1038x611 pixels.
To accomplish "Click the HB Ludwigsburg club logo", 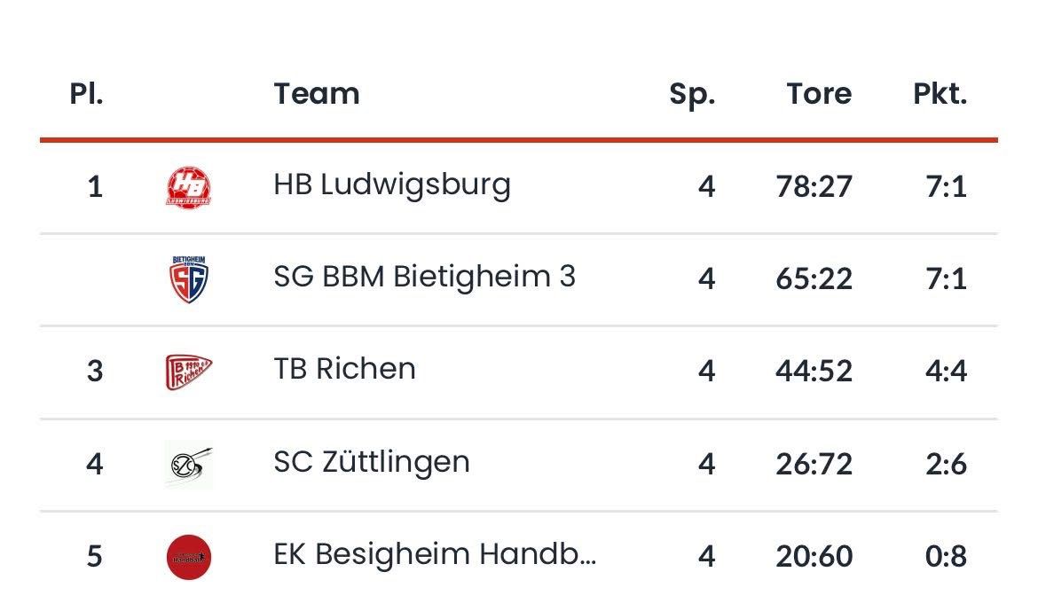I will click(189, 187).
